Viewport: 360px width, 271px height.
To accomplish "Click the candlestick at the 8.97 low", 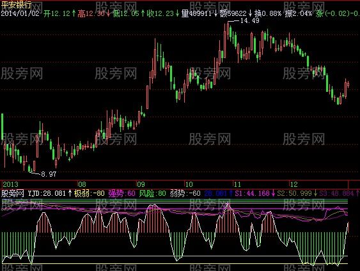I will (29, 168).
